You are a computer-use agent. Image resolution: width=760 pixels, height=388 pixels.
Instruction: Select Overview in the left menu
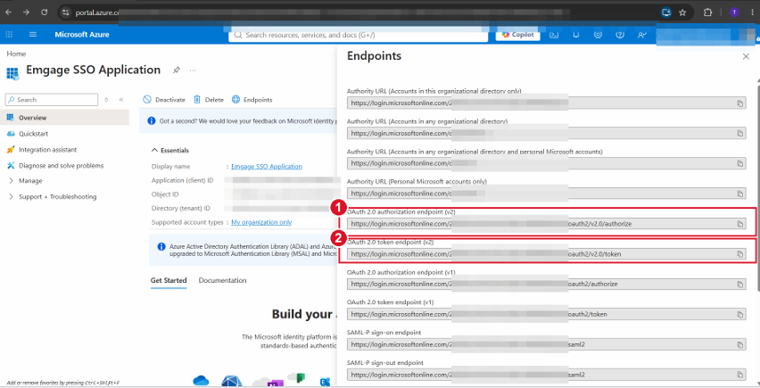[x=65, y=118]
